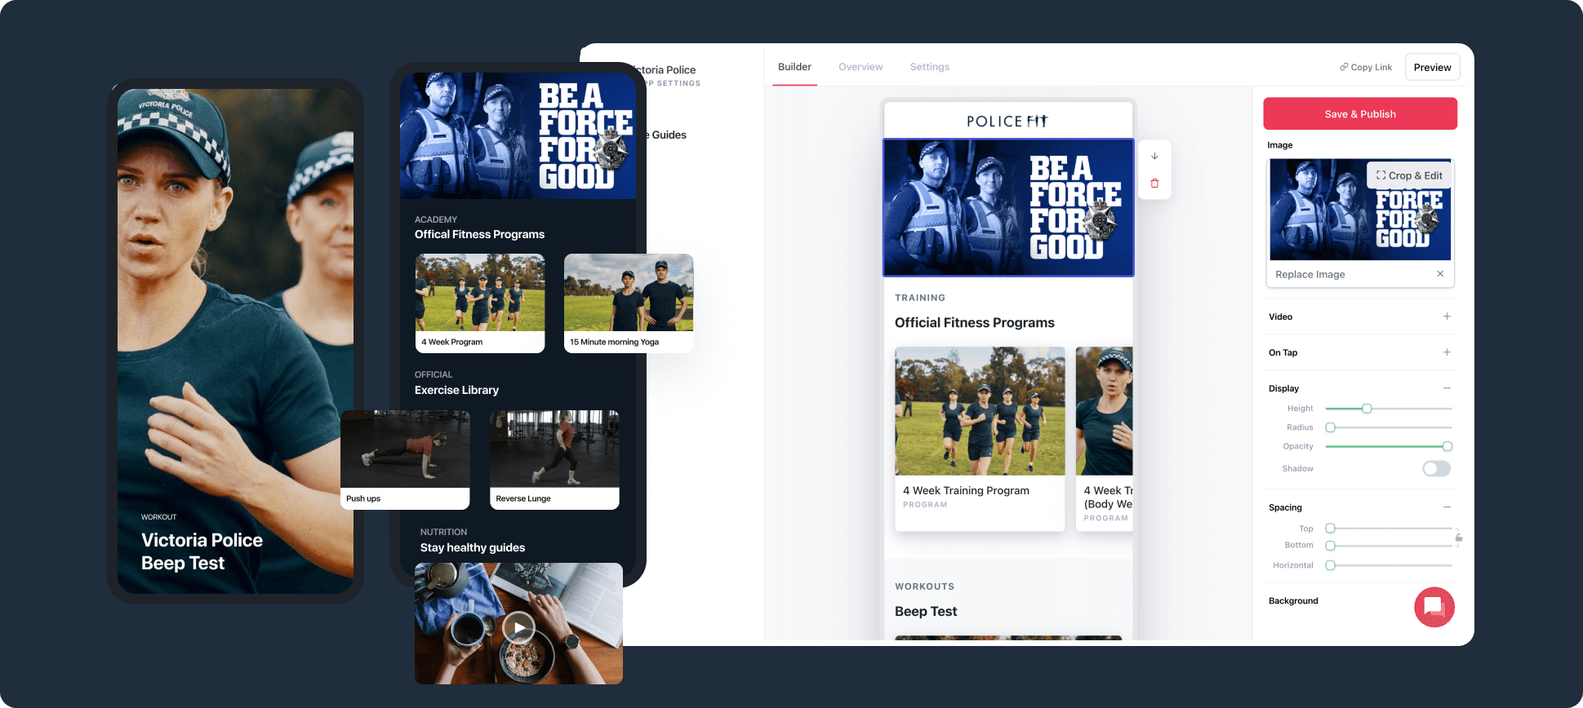Click the Save & Publish button
The height and width of the screenshot is (708, 1583).
(1359, 114)
